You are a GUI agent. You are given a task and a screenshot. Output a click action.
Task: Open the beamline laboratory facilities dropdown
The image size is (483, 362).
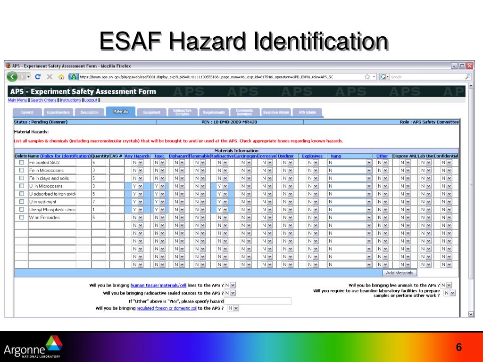click(450, 293)
